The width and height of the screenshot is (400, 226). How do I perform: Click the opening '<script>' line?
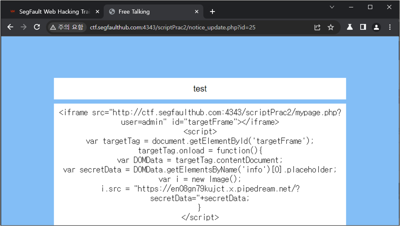(200, 132)
